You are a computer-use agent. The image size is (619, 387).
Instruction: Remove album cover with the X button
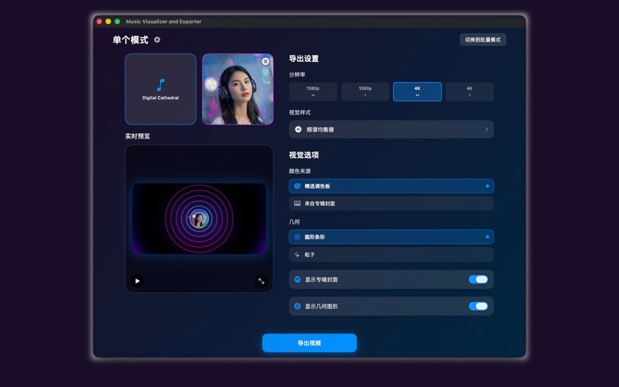coord(265,61)
